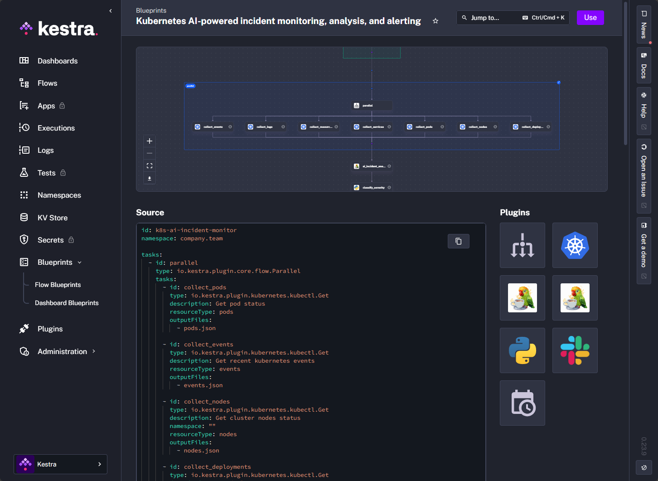This screenshot has height=481, width=658.
Task: View Executions in the sidebar
Action: (x=56, y=128)
